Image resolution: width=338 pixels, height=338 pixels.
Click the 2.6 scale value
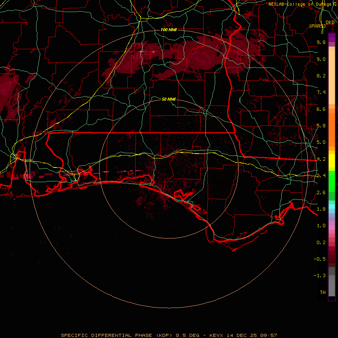pyautogui.click(x=321, y=193)
